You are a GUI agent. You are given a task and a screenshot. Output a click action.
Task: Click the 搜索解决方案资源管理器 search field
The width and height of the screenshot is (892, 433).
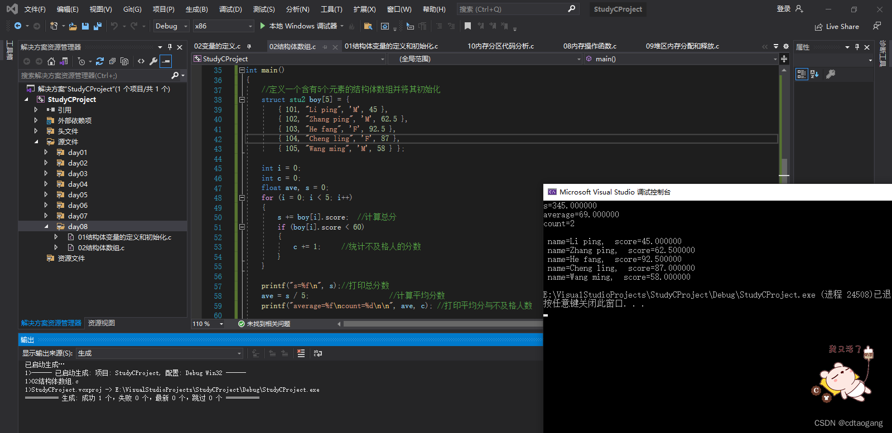click(x=95, y=75)
